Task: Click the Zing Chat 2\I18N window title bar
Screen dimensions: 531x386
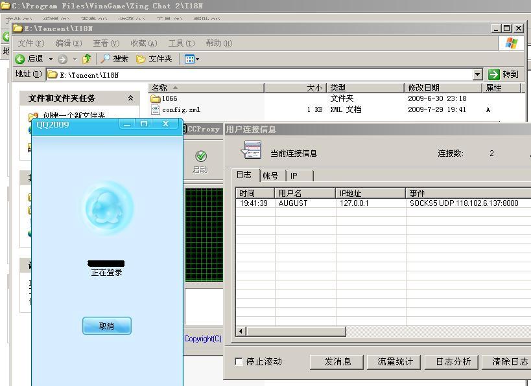Action: pyautogui.click(x=266, y=6)
